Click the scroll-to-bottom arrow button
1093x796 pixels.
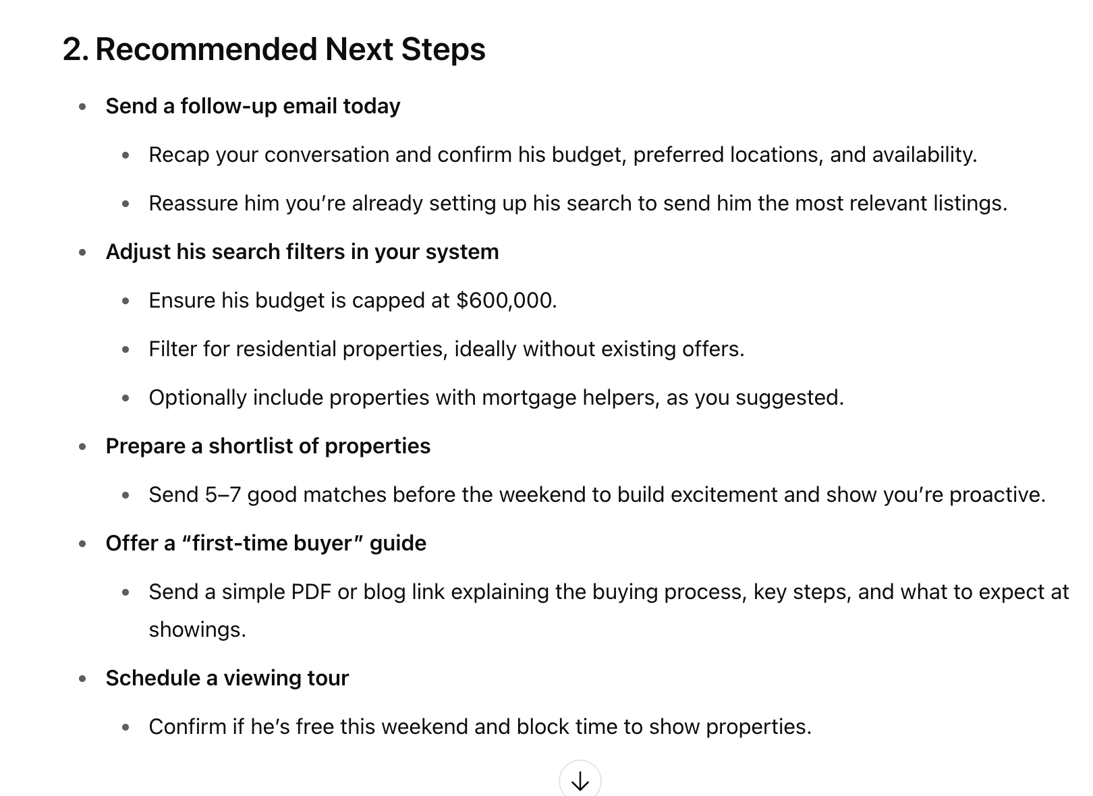[580, 781]
